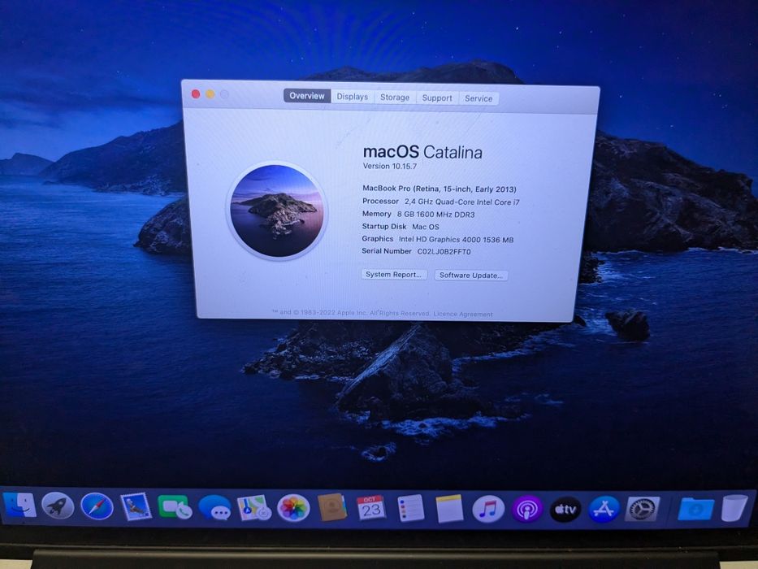
Task: Open Contacts book icon in Dock
Action: pyautogui.click(x=332, y=507)
